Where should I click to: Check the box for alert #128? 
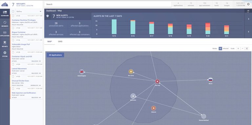[x=13, y=52]
